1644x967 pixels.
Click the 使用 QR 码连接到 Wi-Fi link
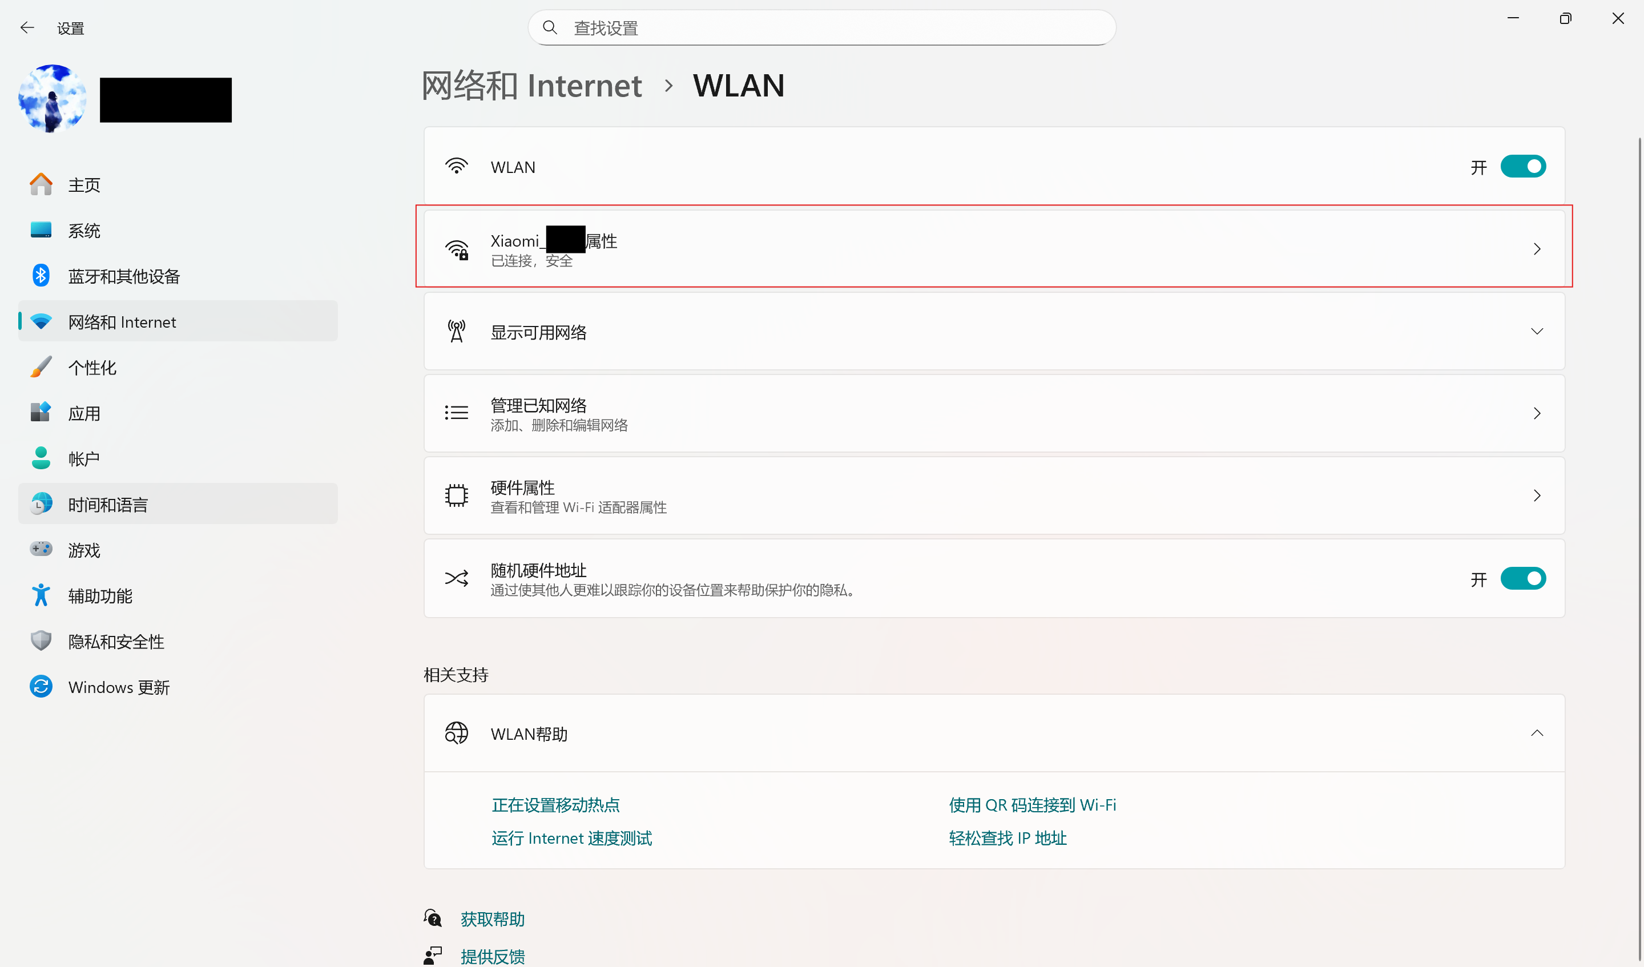tap(1032, 804)
